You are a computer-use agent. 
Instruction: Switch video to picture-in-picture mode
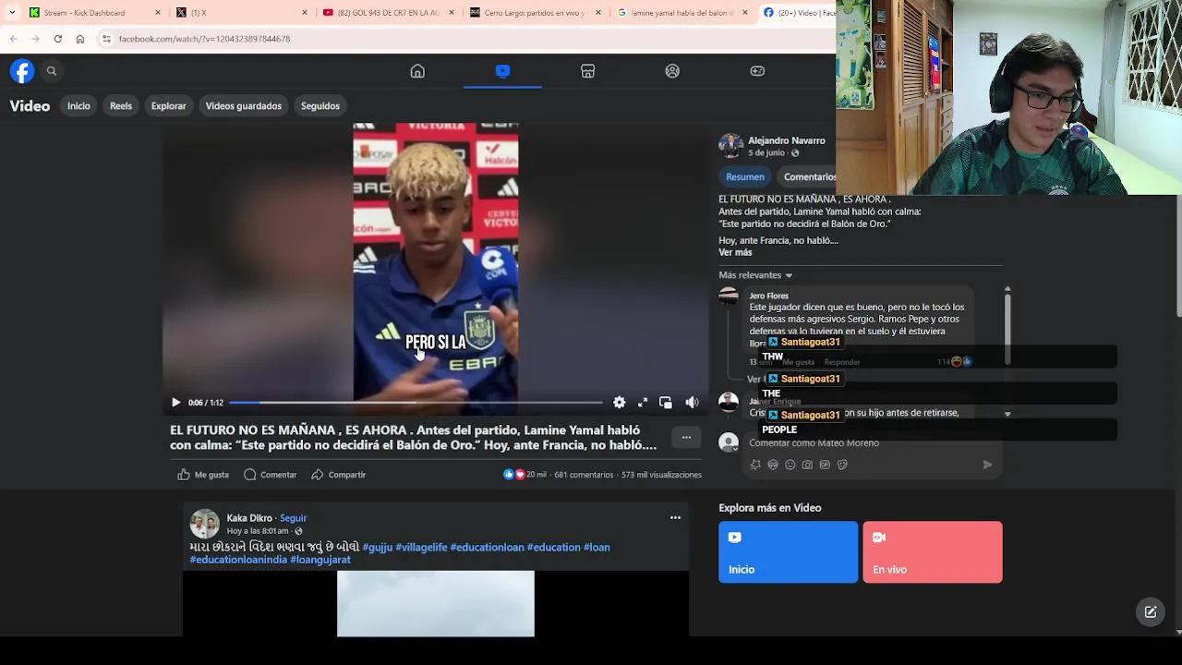coord(666,403)
